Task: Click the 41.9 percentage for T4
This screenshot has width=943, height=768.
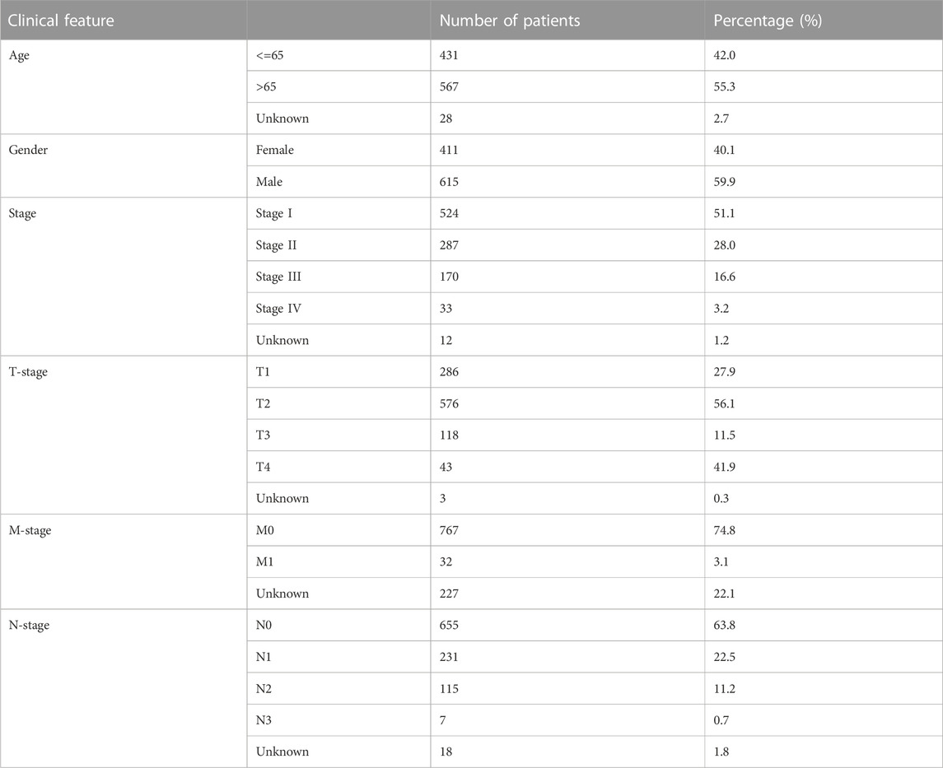Action: click(x=724, y=467)
